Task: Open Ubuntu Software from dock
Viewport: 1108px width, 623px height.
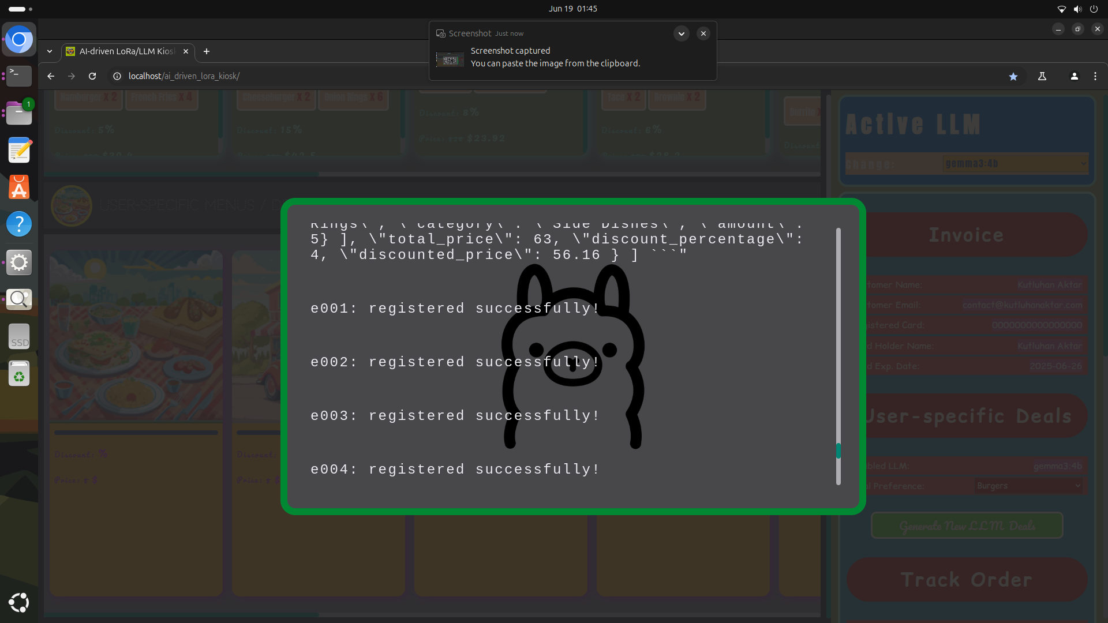Action: [x=19, y=187]
